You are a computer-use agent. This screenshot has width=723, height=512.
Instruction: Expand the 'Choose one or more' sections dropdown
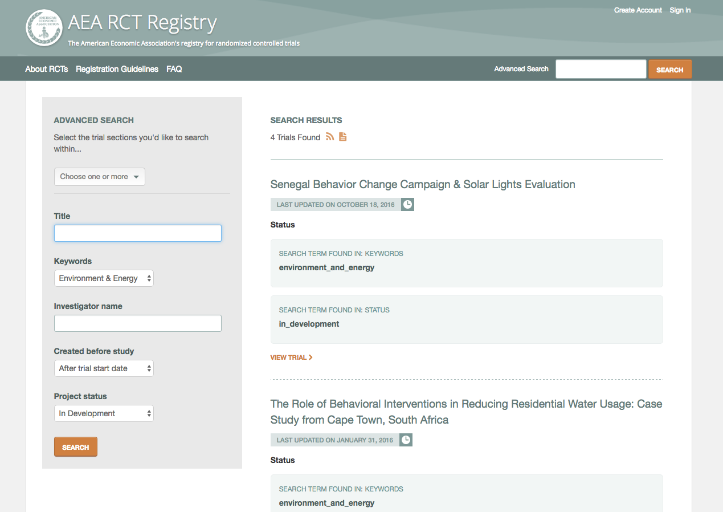coord(100,177)
